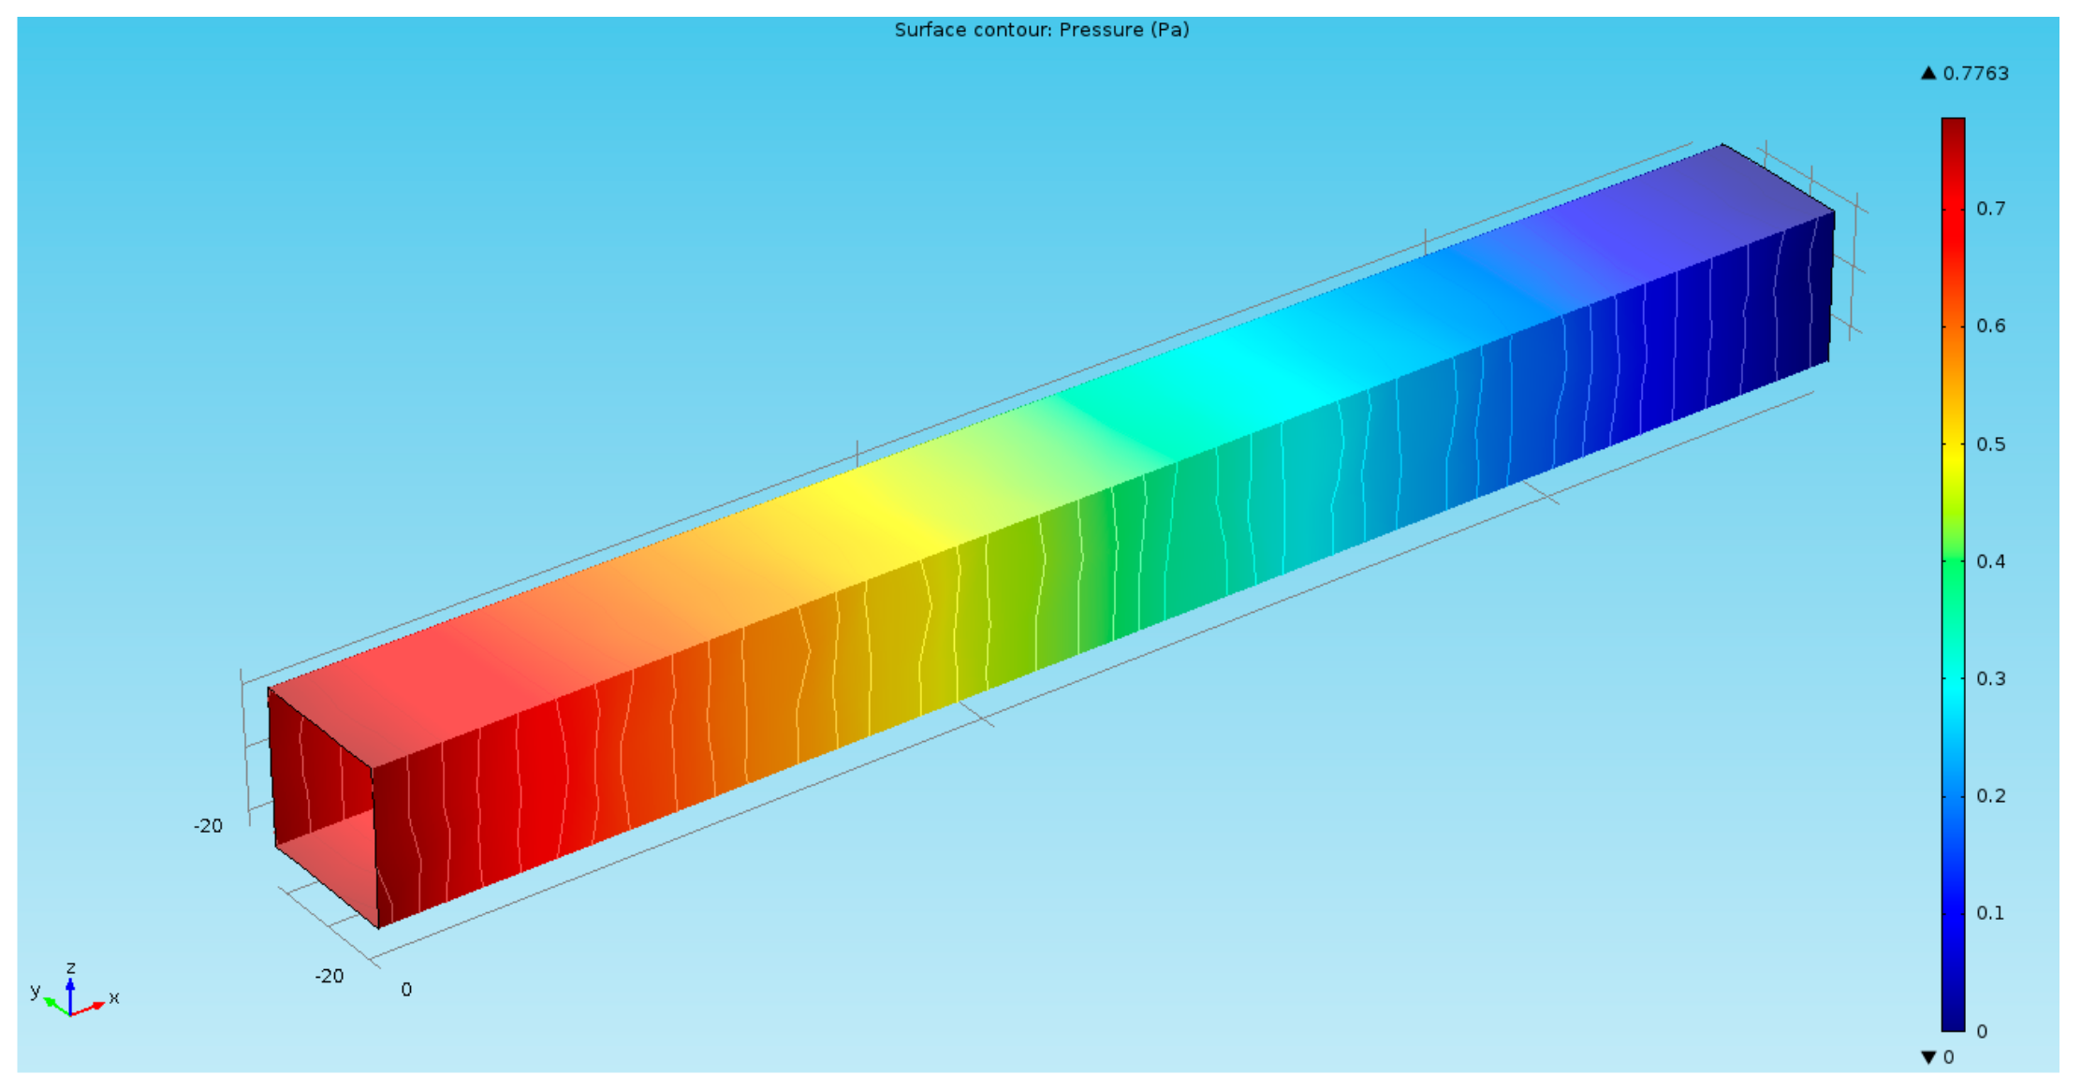
Task: Click the 0.4 tick label on legend
Action: (x=1990, y=561)
